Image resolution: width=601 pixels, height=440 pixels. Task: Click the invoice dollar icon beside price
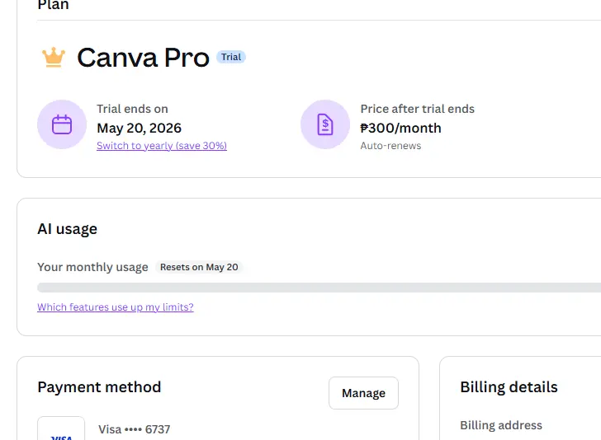tap(325, 124)
